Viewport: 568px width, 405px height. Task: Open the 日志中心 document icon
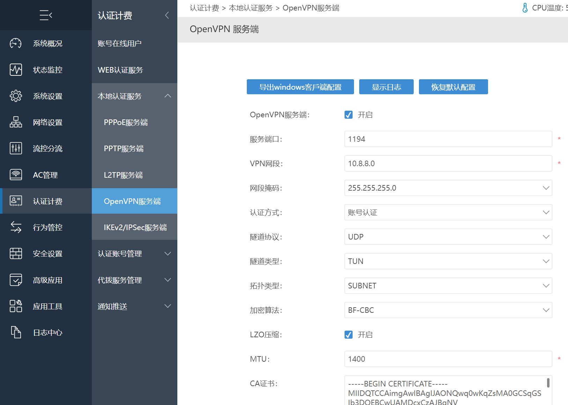[x=16, y=332]
